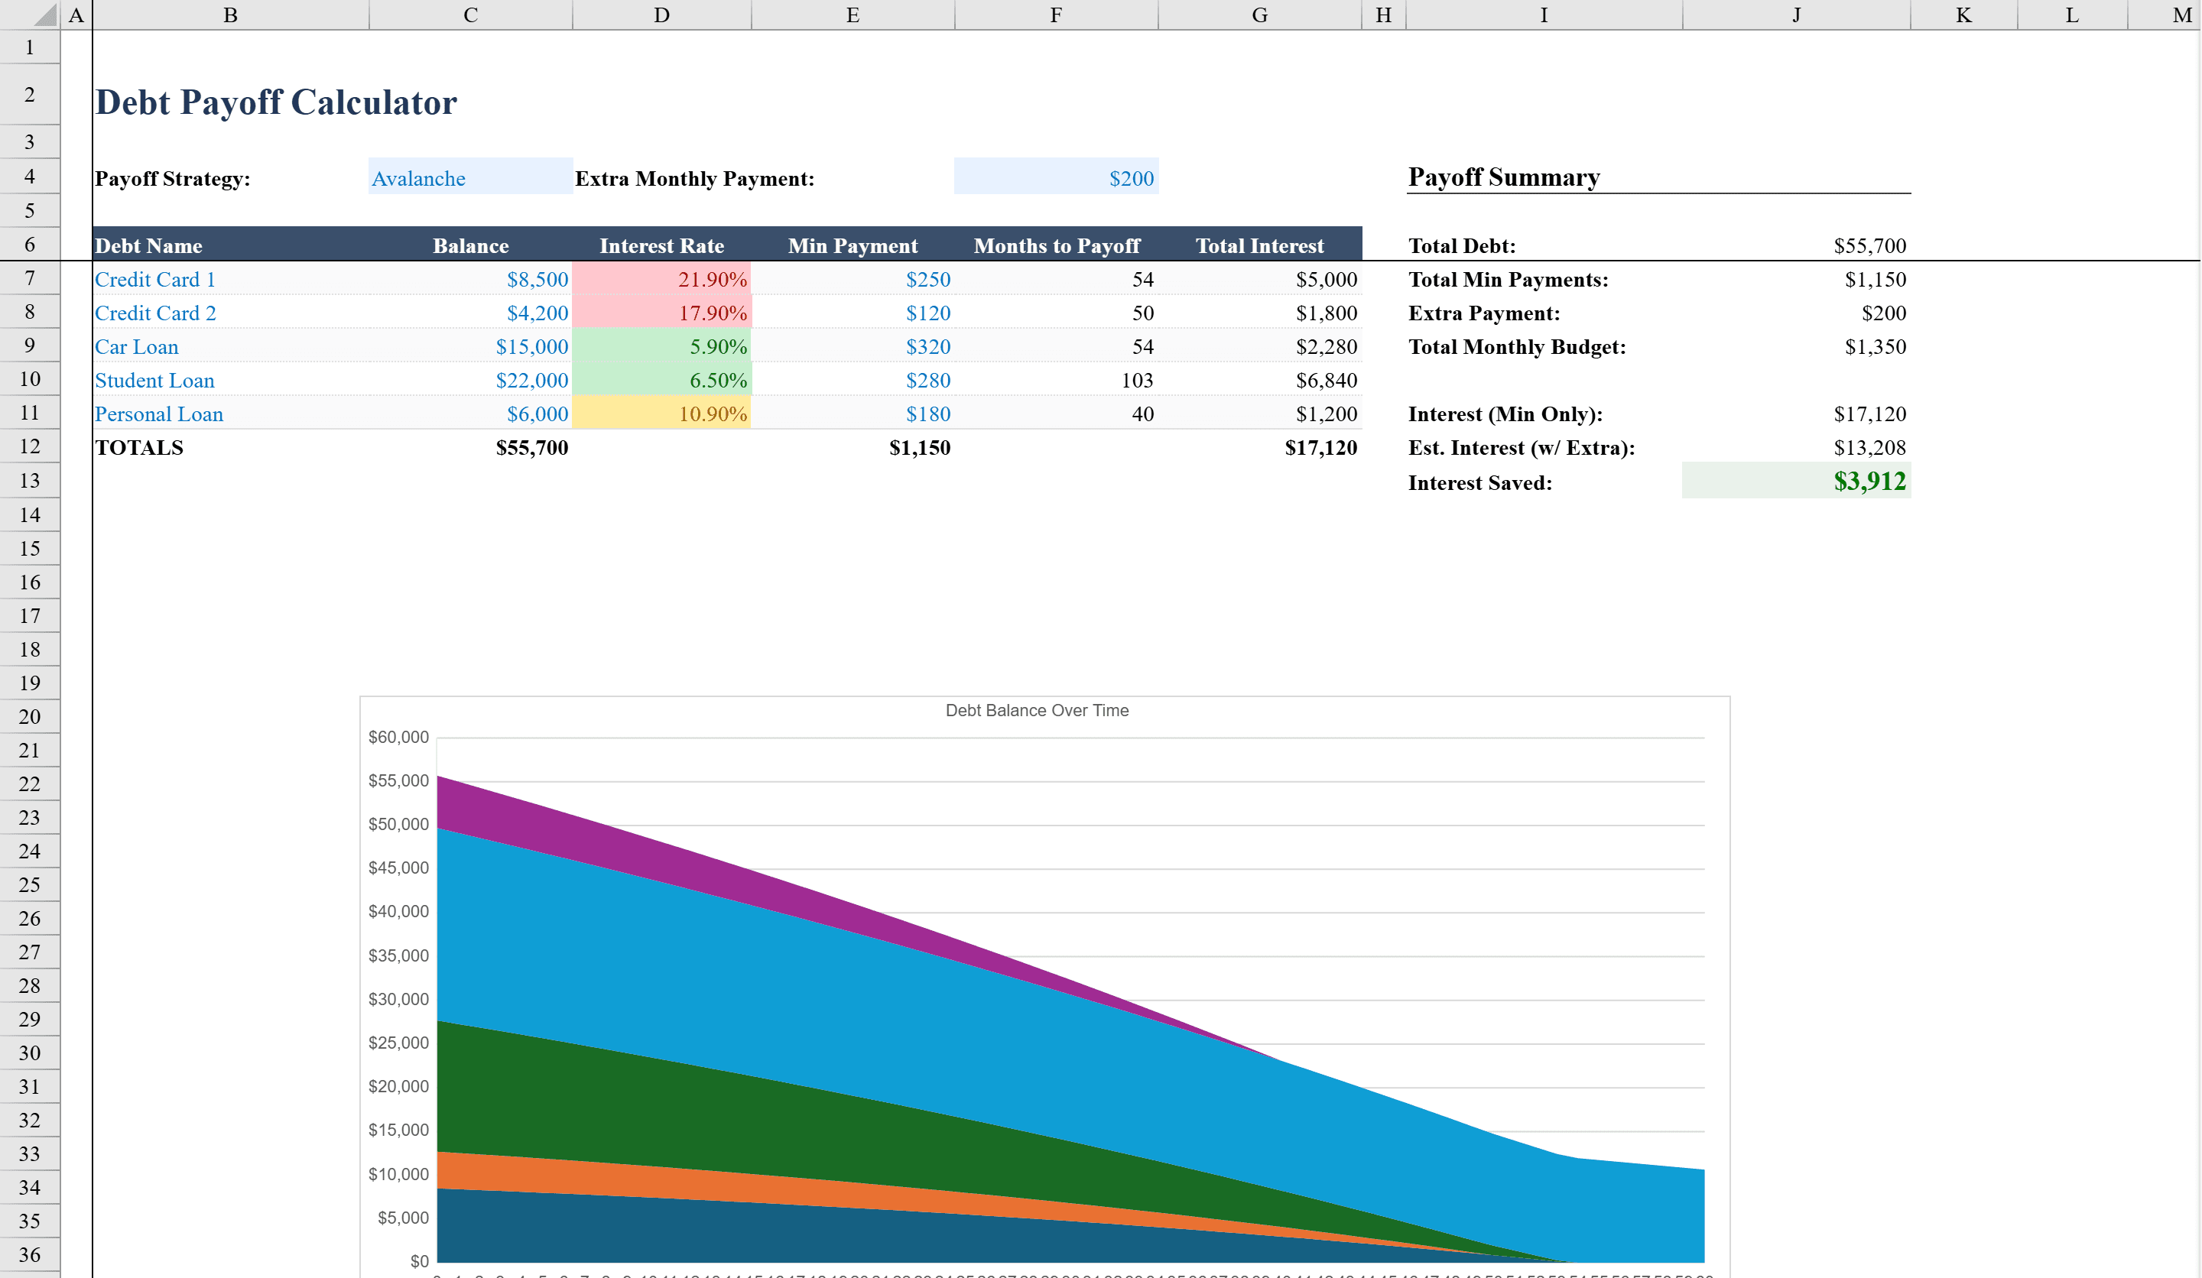Viewport: 2202px width, 1278px height.
Task: Click the green 5.90% interest rate cell
Action: click(661, 346)
